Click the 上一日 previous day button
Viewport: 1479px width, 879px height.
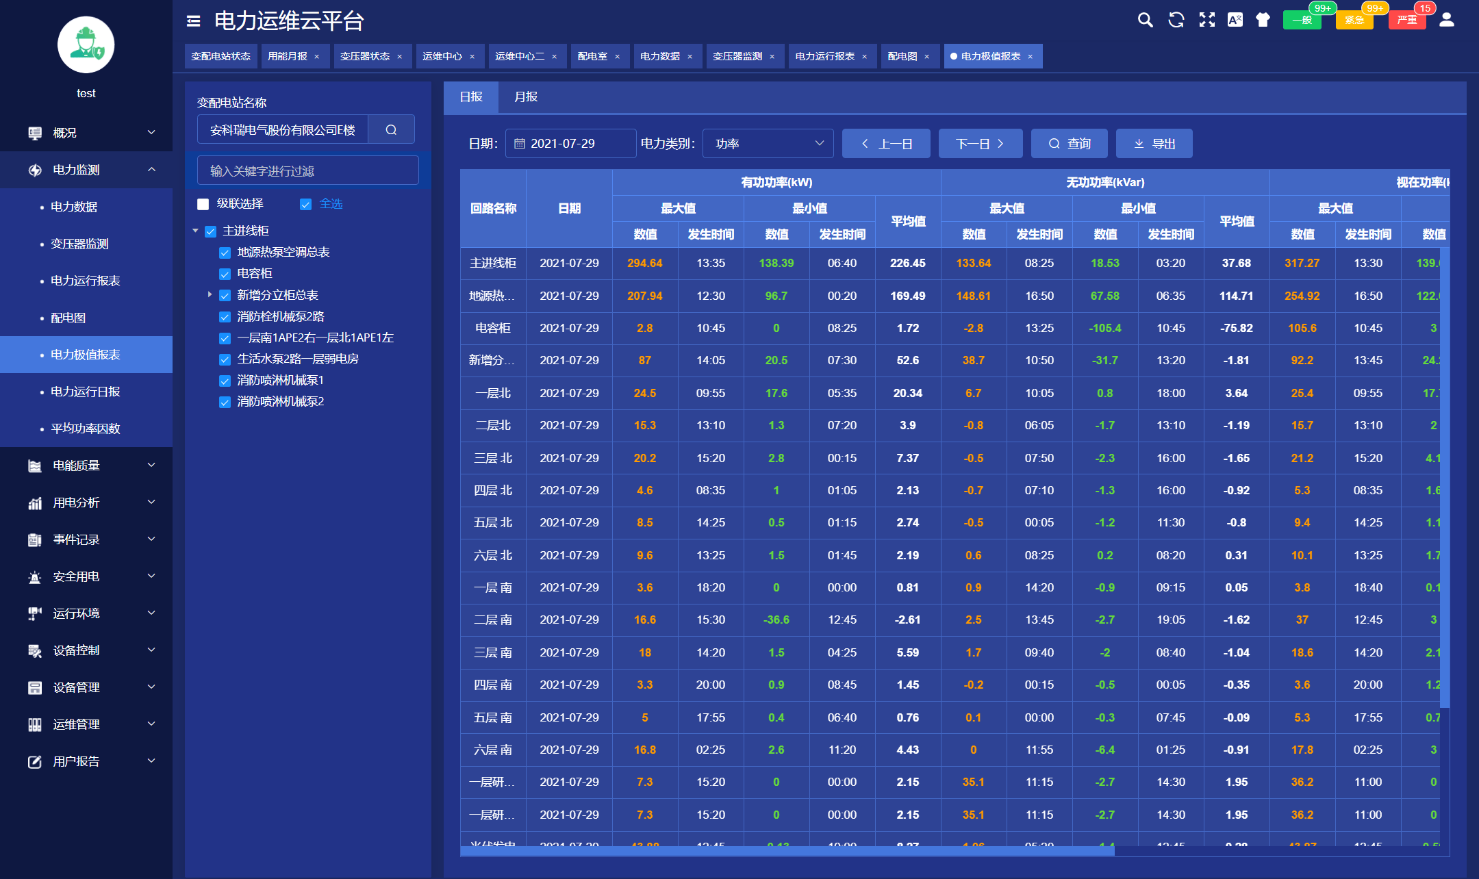click(886, 144)
